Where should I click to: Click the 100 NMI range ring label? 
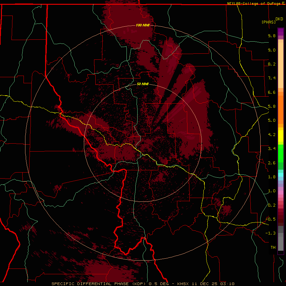143,25
